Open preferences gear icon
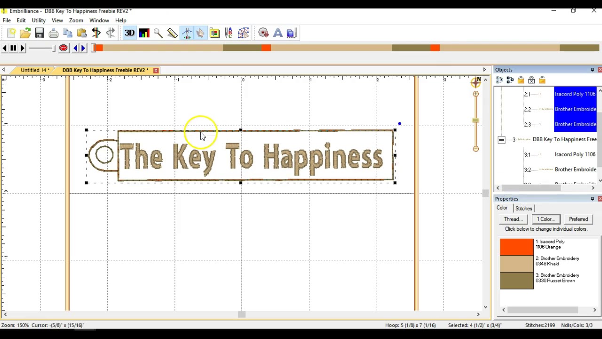602x339 pixels. tap(263, 33)
